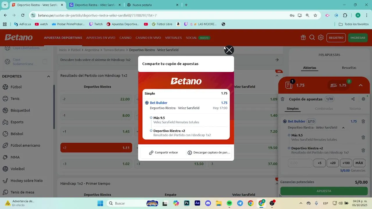This screenshot has height=209, width=372.
Task: Click Descargar captura de pantalla option
Action: tap(209, 152)
